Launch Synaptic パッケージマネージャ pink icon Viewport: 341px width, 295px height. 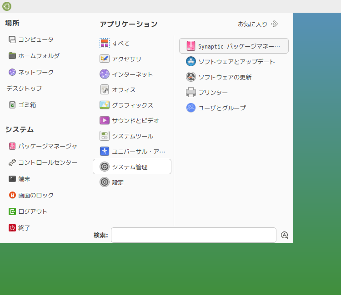point(191,46)
